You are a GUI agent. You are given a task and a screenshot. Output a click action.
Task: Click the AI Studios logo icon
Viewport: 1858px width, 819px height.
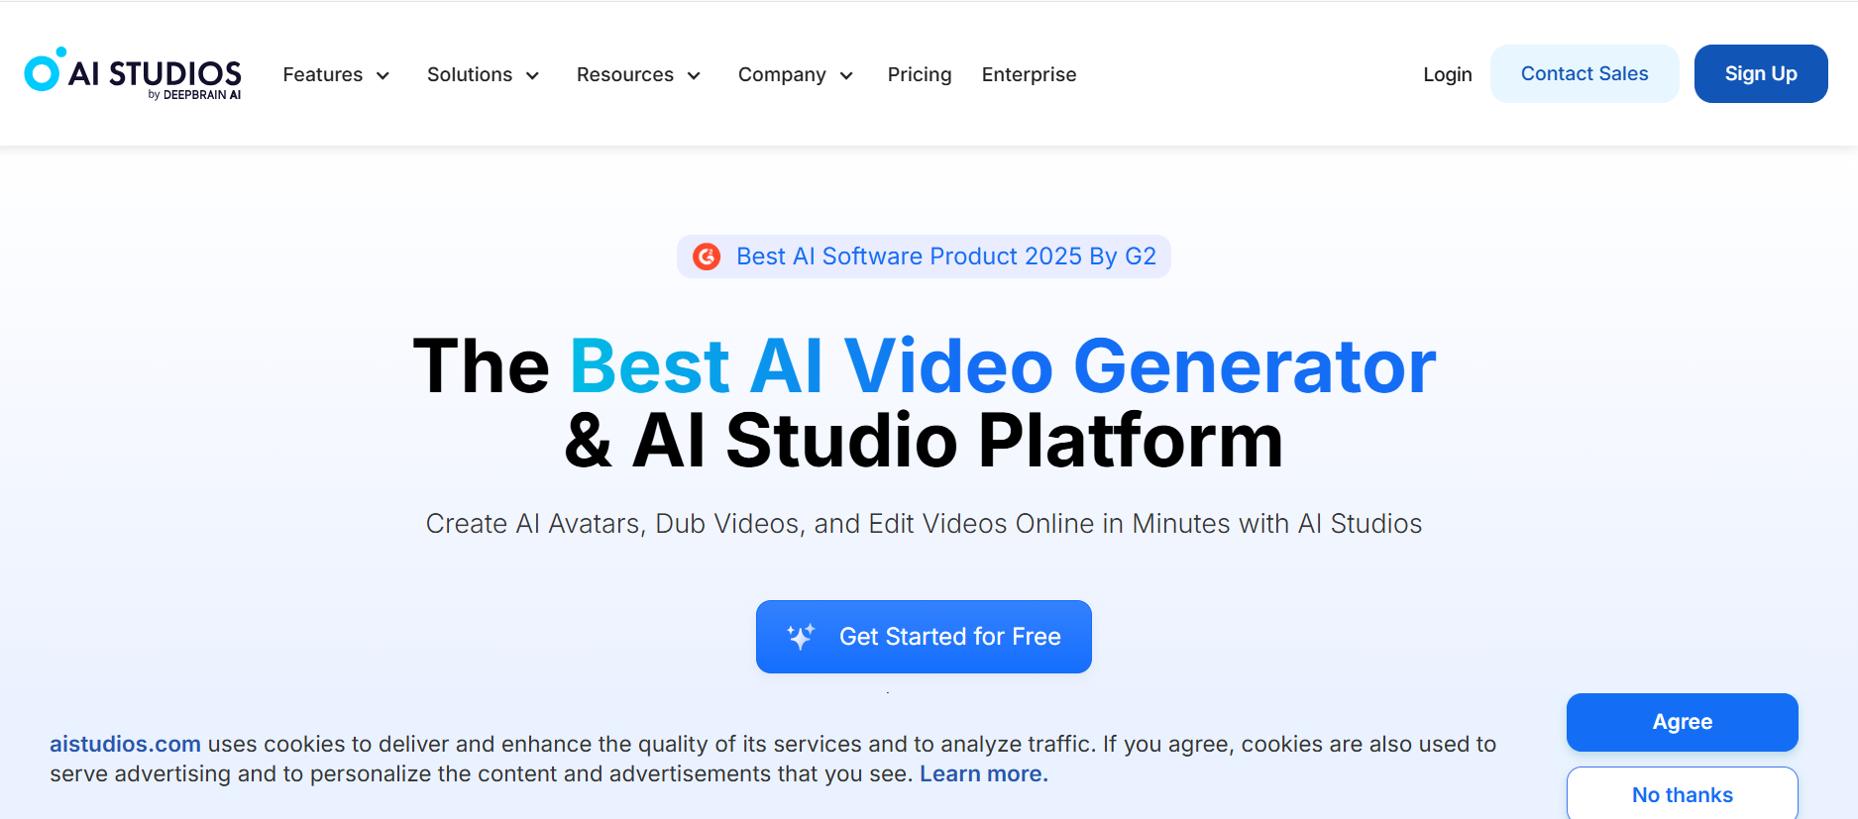point(44,71)
